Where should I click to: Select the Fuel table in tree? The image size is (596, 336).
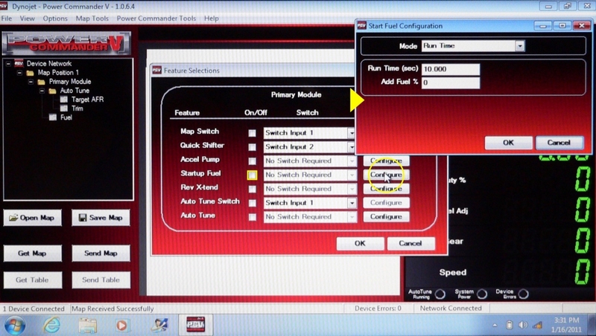tap(53, 117)
